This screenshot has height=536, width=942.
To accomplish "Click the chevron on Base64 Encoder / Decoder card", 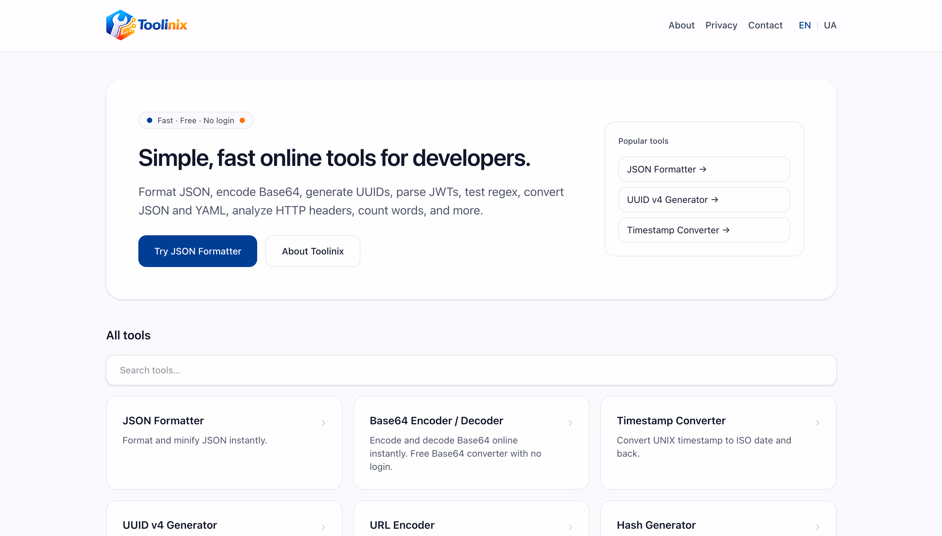I will click(570, 423).
